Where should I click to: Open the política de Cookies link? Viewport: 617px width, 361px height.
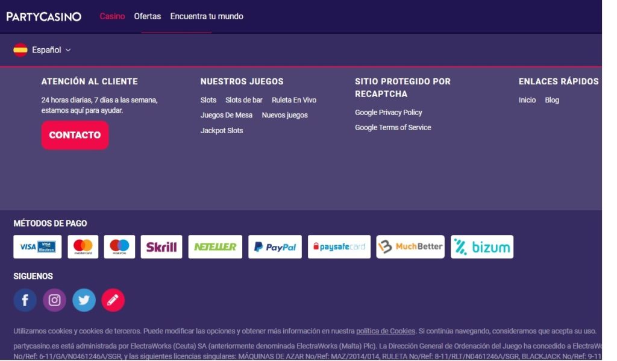tap(386, 331)
